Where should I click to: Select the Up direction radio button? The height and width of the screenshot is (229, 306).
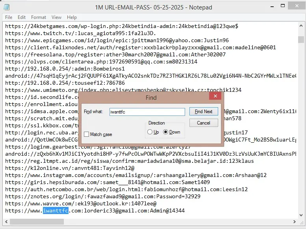point(150,132)
